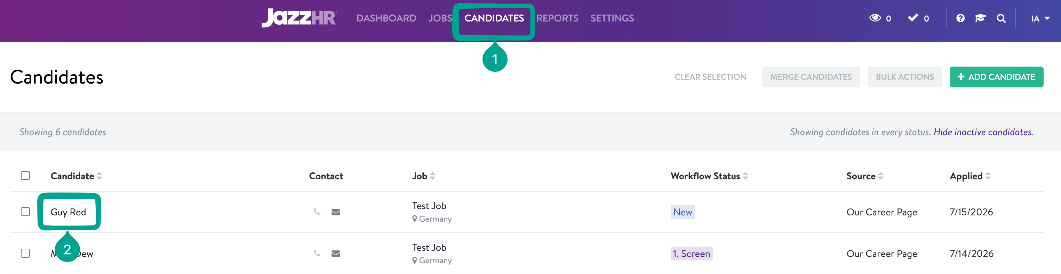Check the box next to Guy Red
Image resolution: width=1061 pixels, height=274 pixels.
coord(25,212)
